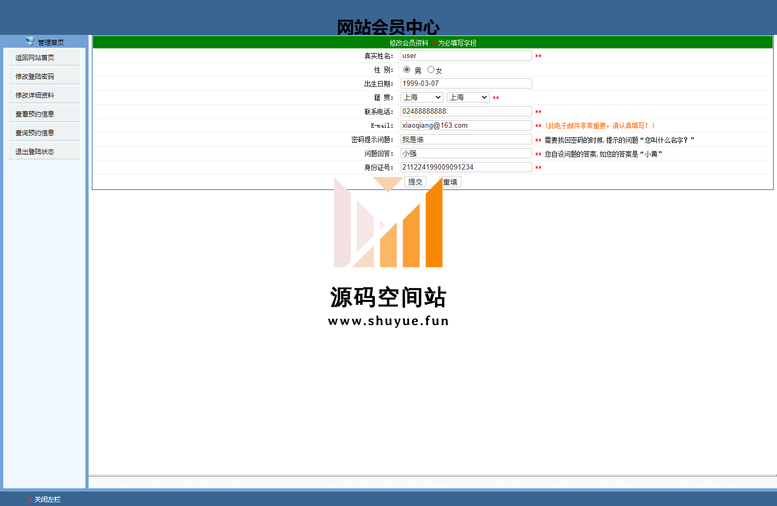Screen dimensions: 777x506
Task: Open the first 籍贯 province dropdown
Action: [422, 97]
